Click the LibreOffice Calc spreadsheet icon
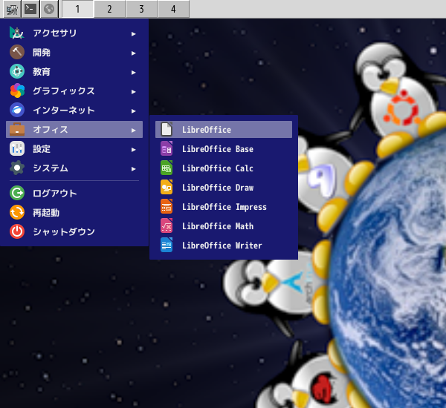The width and height of the screenshot is (446, 408). [167, 168]
